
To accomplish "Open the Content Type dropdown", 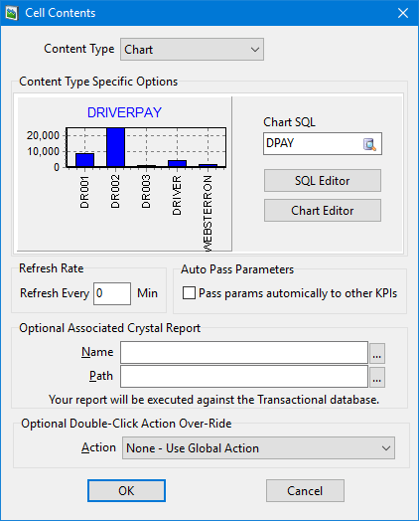I will click(192, 49).
